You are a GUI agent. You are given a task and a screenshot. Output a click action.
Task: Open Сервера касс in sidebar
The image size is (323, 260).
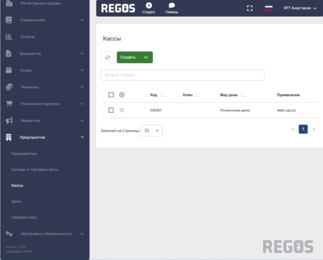(x=24, y=217)
